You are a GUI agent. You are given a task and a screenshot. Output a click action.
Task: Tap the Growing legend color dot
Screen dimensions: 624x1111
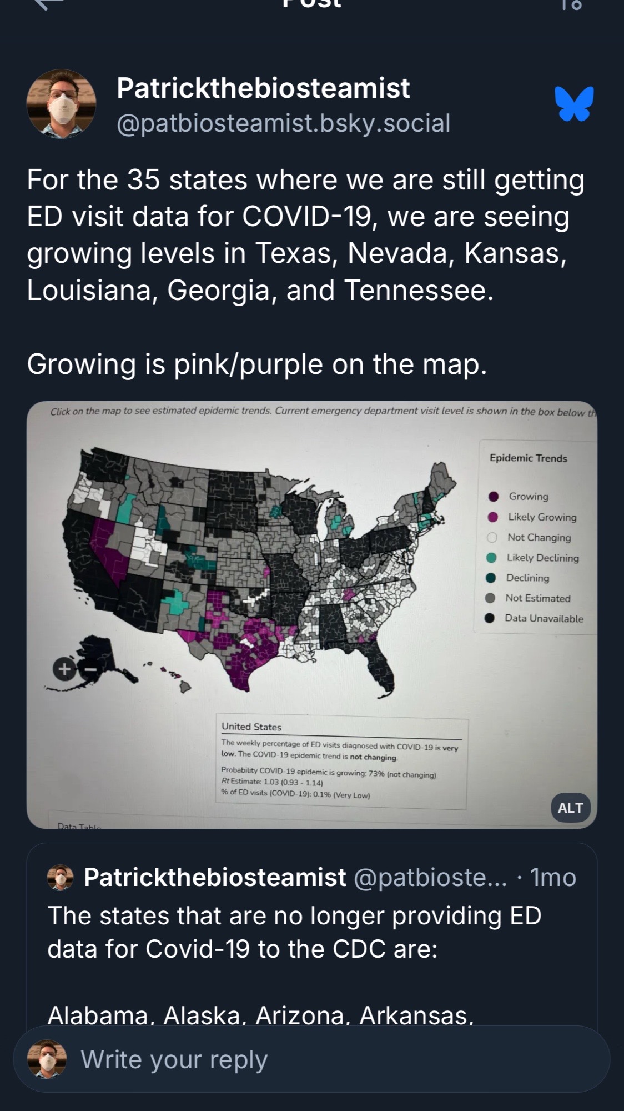click(492, 496)
